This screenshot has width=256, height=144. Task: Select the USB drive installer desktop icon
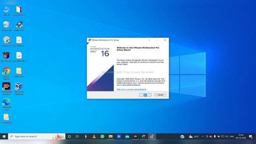(x=19, y=26)
